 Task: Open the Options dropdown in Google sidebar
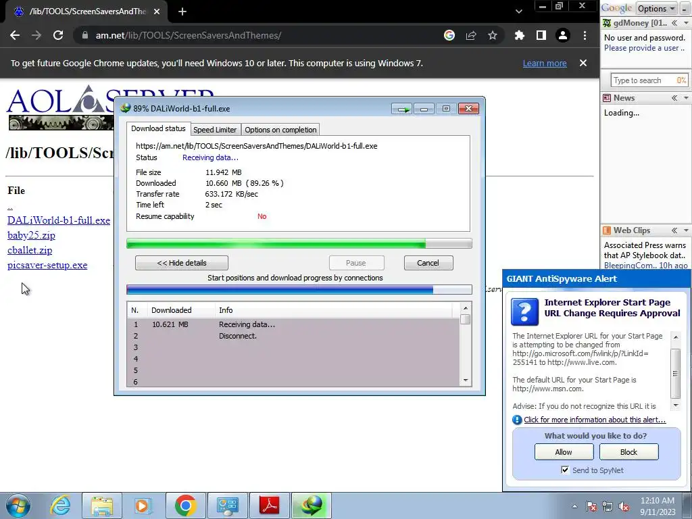tap(657, 8)
